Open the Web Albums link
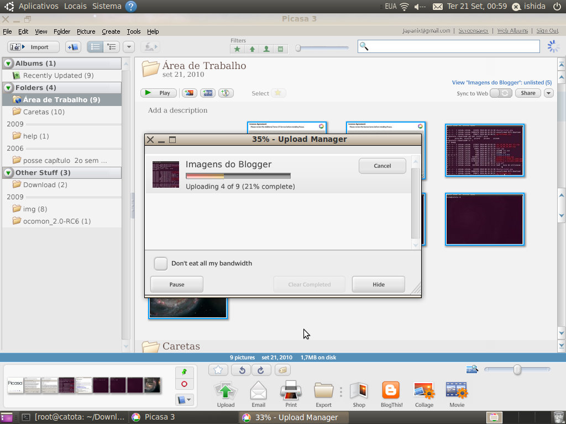Image resolution: width=566 pixels, height=424 pixels. [x=512, y=31]
